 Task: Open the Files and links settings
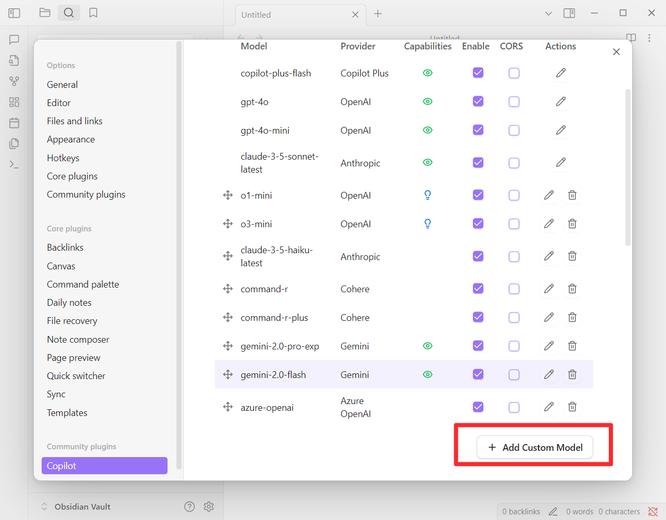tap(74, 121)
